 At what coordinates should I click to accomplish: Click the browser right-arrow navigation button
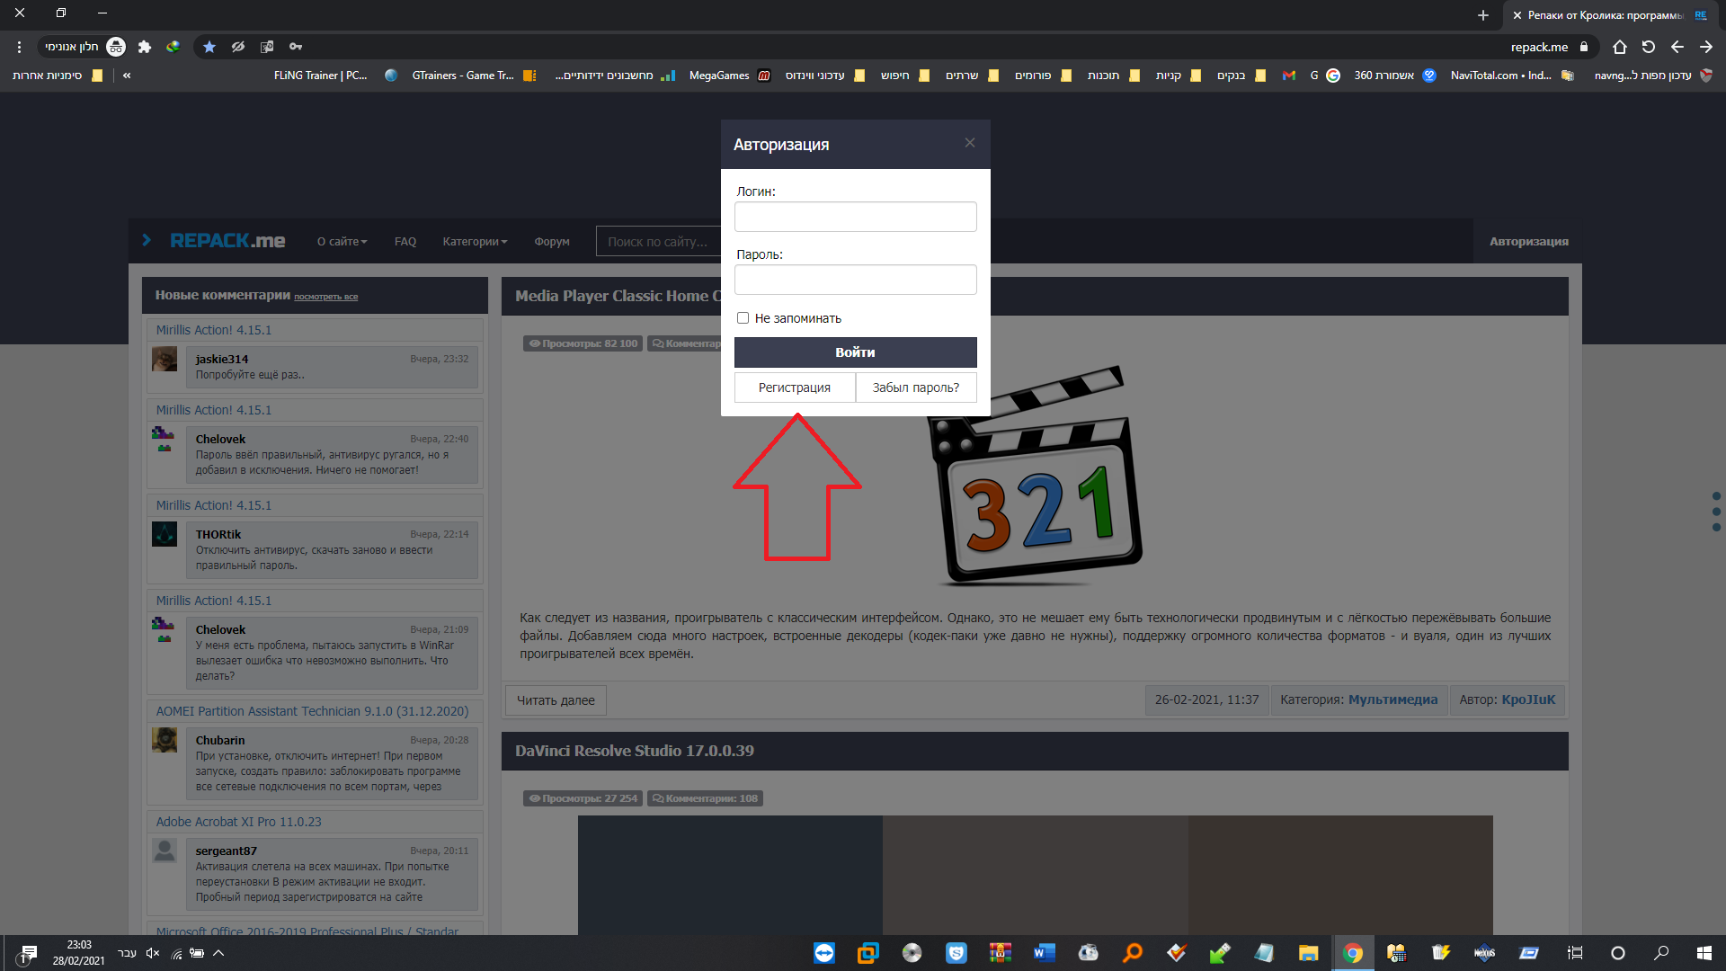pyautogui.click(x=1706, y=47)
